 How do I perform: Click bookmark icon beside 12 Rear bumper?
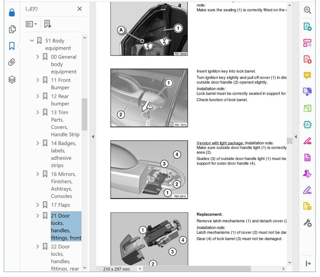[x=45, y=96]
